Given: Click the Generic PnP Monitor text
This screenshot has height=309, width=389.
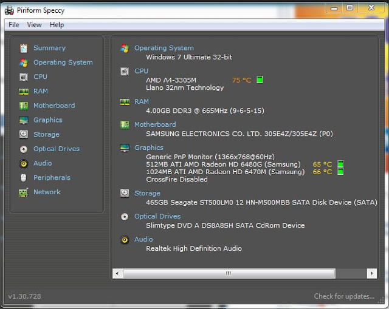Looking at the screenshot, I should pos(179,157).
